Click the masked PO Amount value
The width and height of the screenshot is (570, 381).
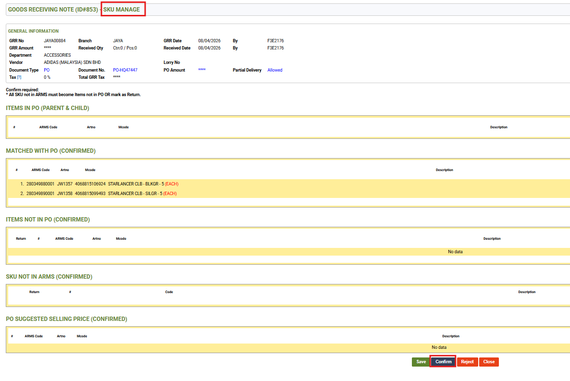click(202, 70)
